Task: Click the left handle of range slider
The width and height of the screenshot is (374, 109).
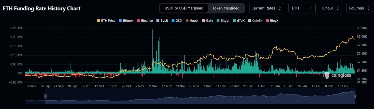Action: (x=45, y=96)
